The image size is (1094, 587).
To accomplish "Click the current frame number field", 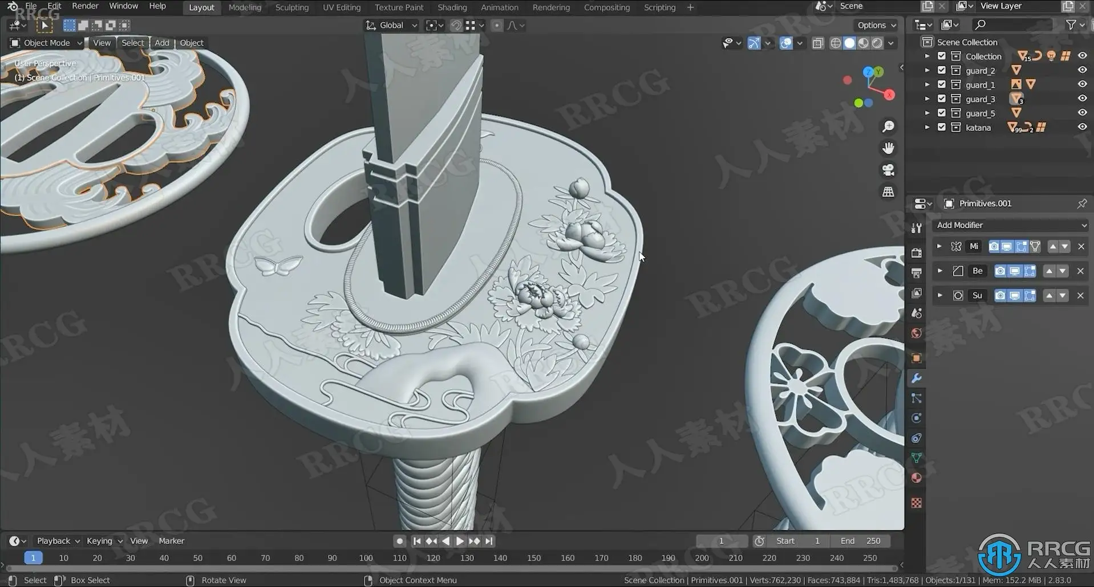I will [721, 541].
